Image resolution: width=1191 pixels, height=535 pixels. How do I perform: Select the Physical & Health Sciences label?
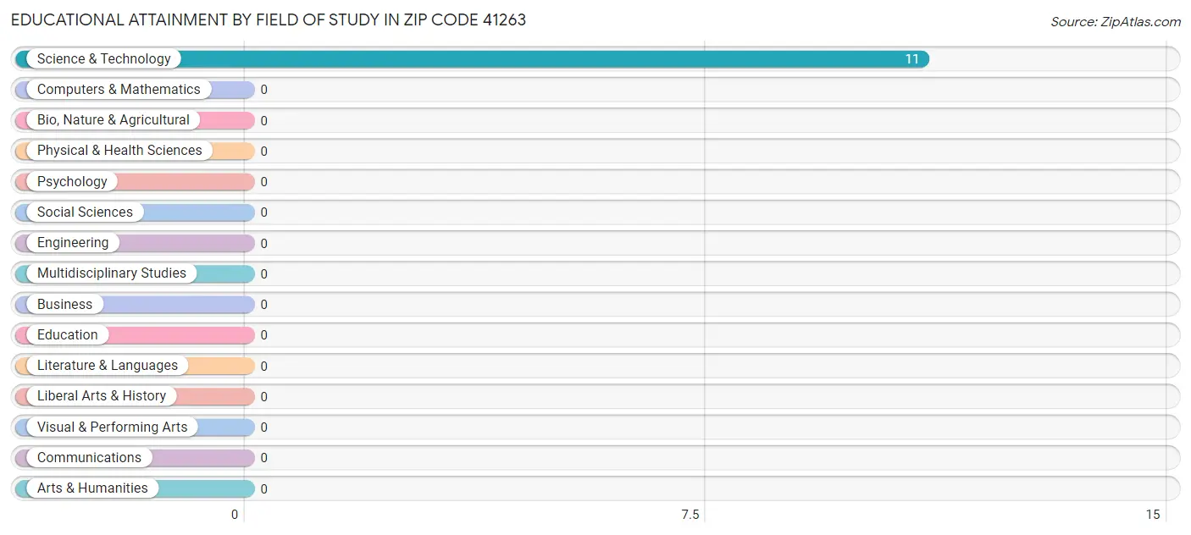pyautogui.click(x=119, y=150)
